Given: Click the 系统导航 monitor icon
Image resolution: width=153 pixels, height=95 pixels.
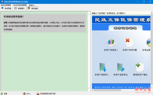Looking at the screenshot, I should click(2, 8).
